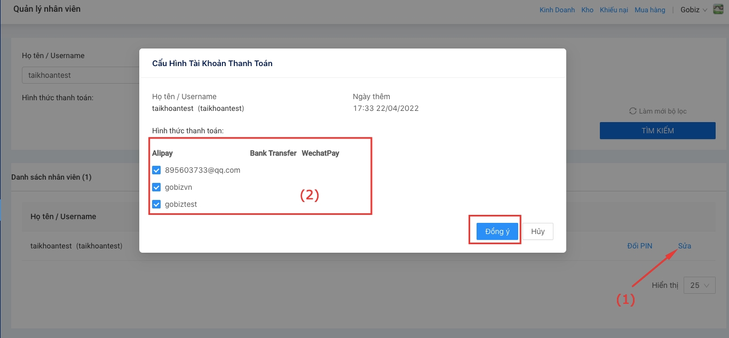Viewport: 729px width, 338px height.
Task: Click the TÌM KIẾM search button
Action: point(657,131)
